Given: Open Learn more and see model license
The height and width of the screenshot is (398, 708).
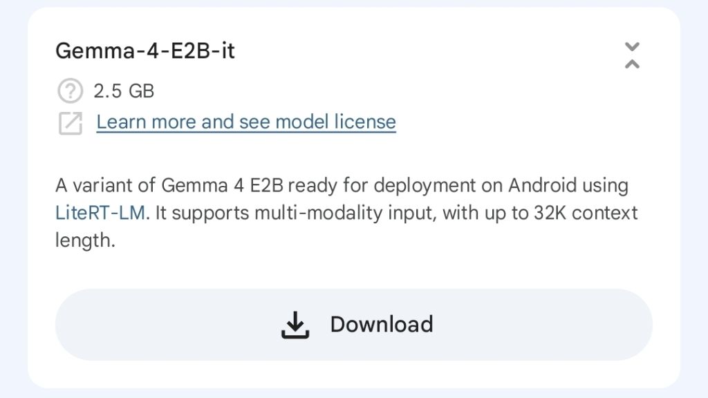Looking at the screenshot, I should click(x=246, y=122).
